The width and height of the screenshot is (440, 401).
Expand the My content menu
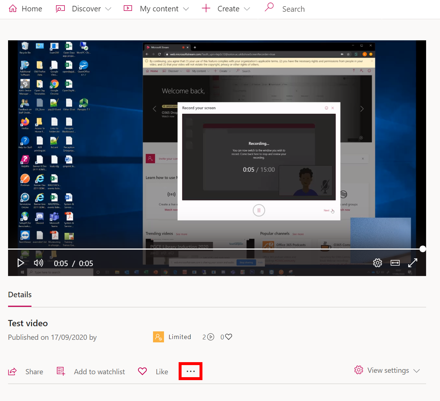coord(156,8)
